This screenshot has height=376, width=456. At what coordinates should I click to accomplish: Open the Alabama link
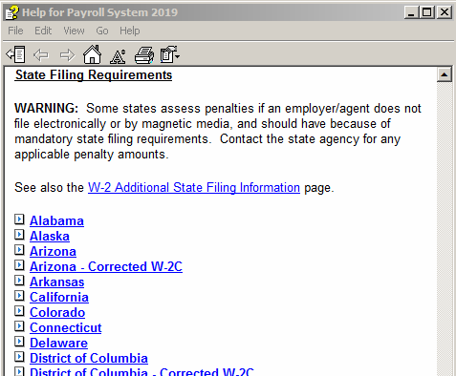point(56,220)
